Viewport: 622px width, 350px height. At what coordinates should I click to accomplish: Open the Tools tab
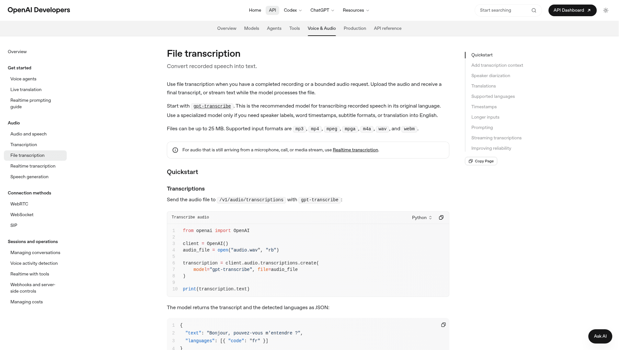tap(294, 29)
